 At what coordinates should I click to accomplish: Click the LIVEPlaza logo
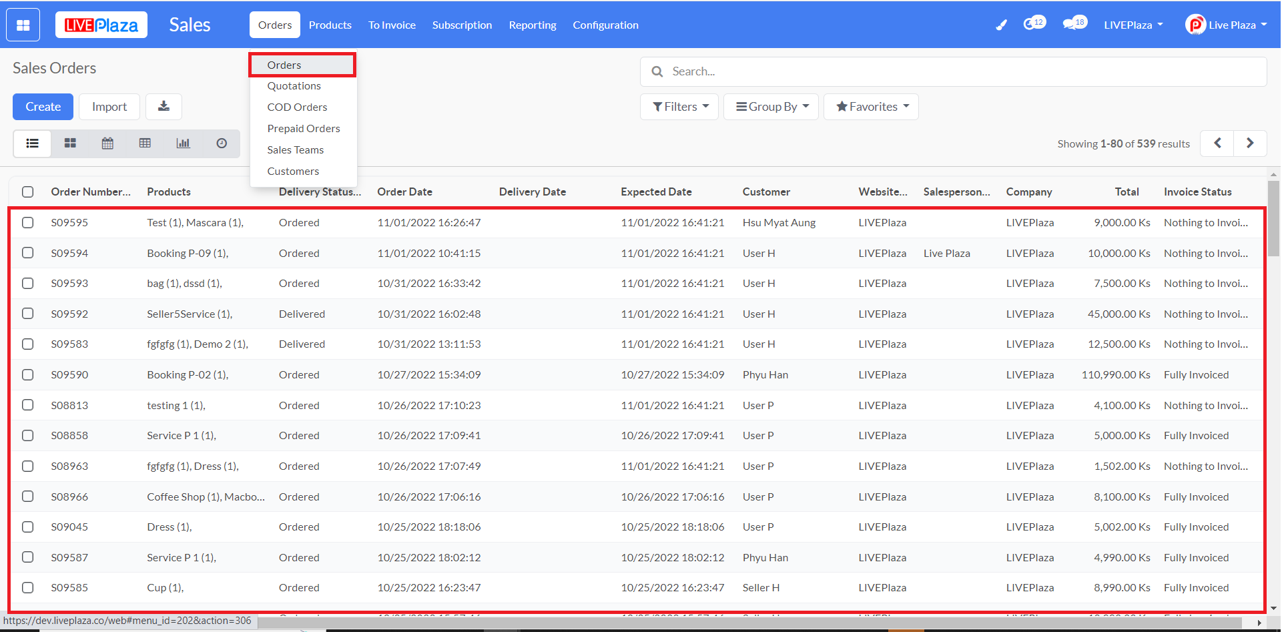coord(101,25)
